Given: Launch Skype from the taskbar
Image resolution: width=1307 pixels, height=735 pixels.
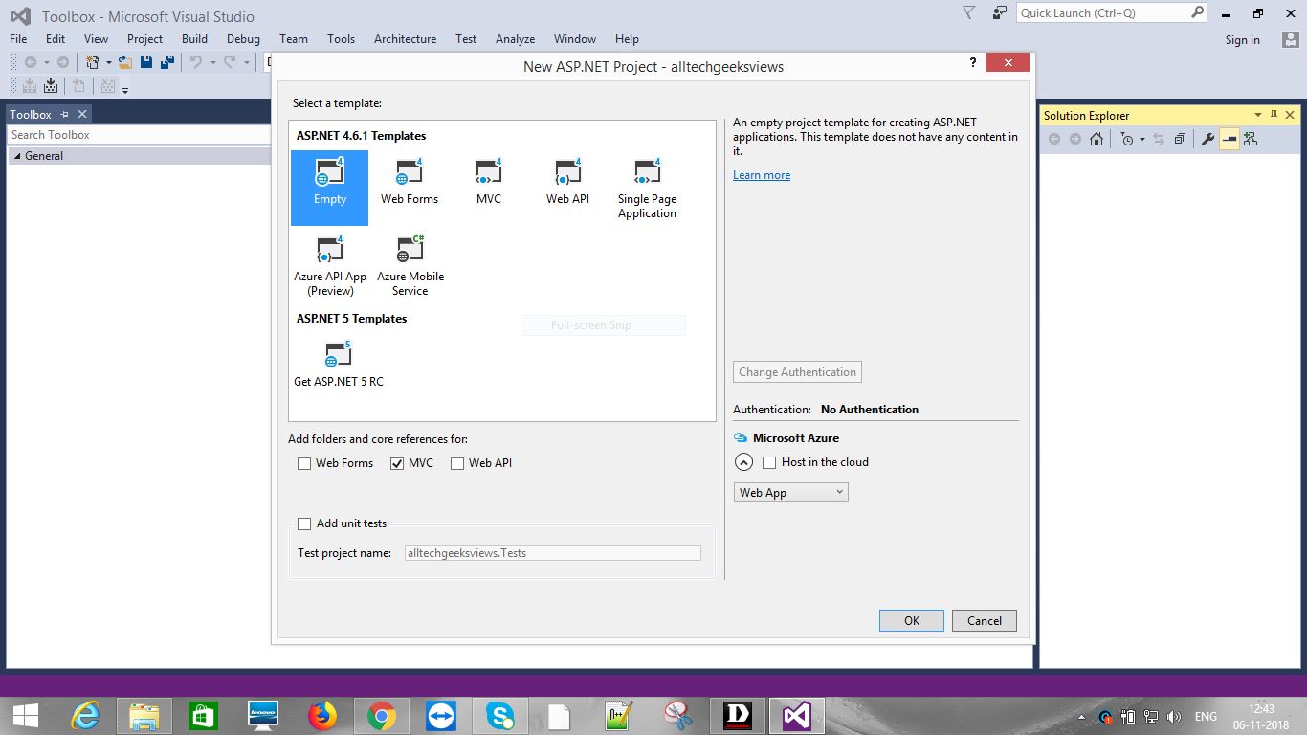Looking at the screenshot, I should point(501,715).
